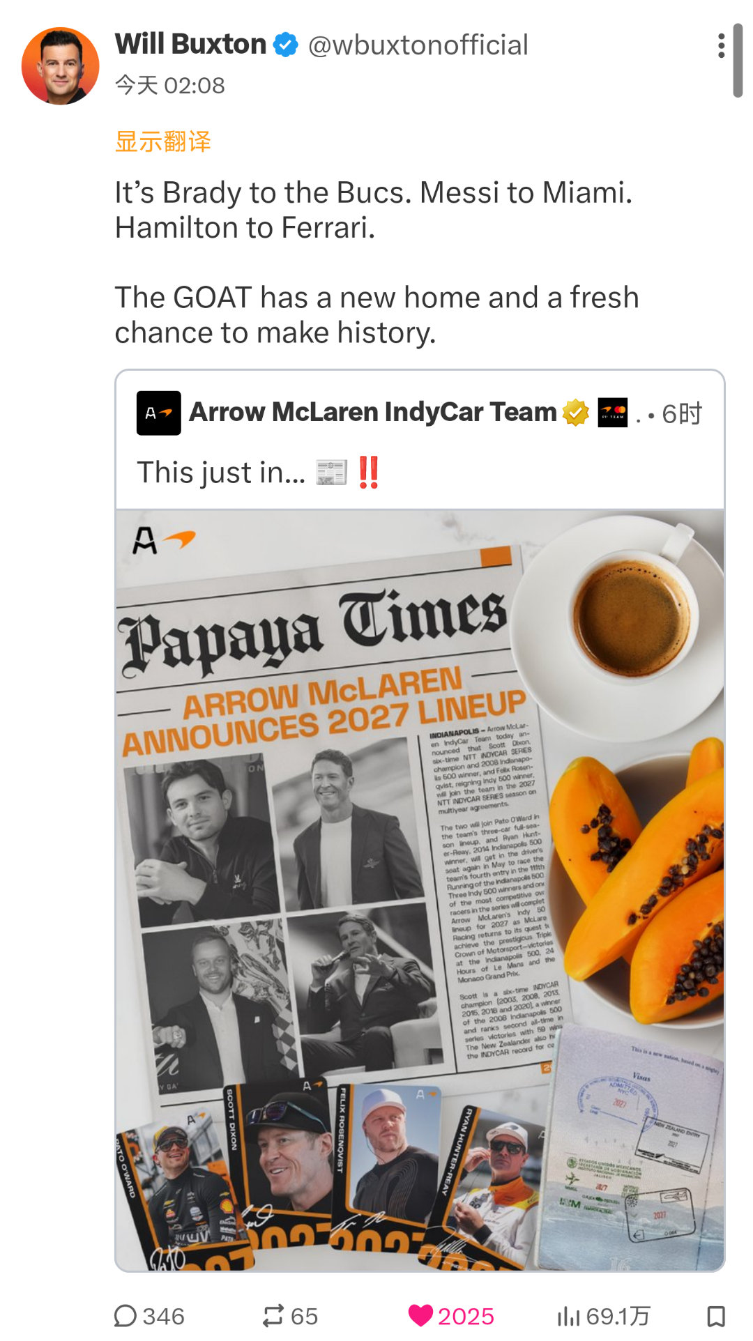Image resolution: width=753 pixels, height=1341 pixels.
Task: Tap the quoted text 'This just in...'
Action: pos(221,473)
